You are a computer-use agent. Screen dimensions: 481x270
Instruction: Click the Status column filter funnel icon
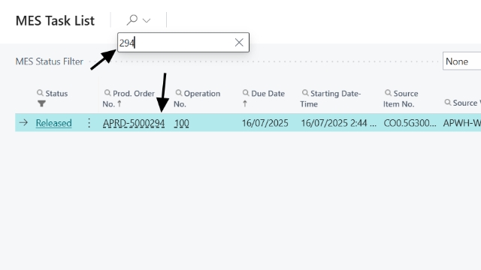pyautogui.click(x=42, y=103)
